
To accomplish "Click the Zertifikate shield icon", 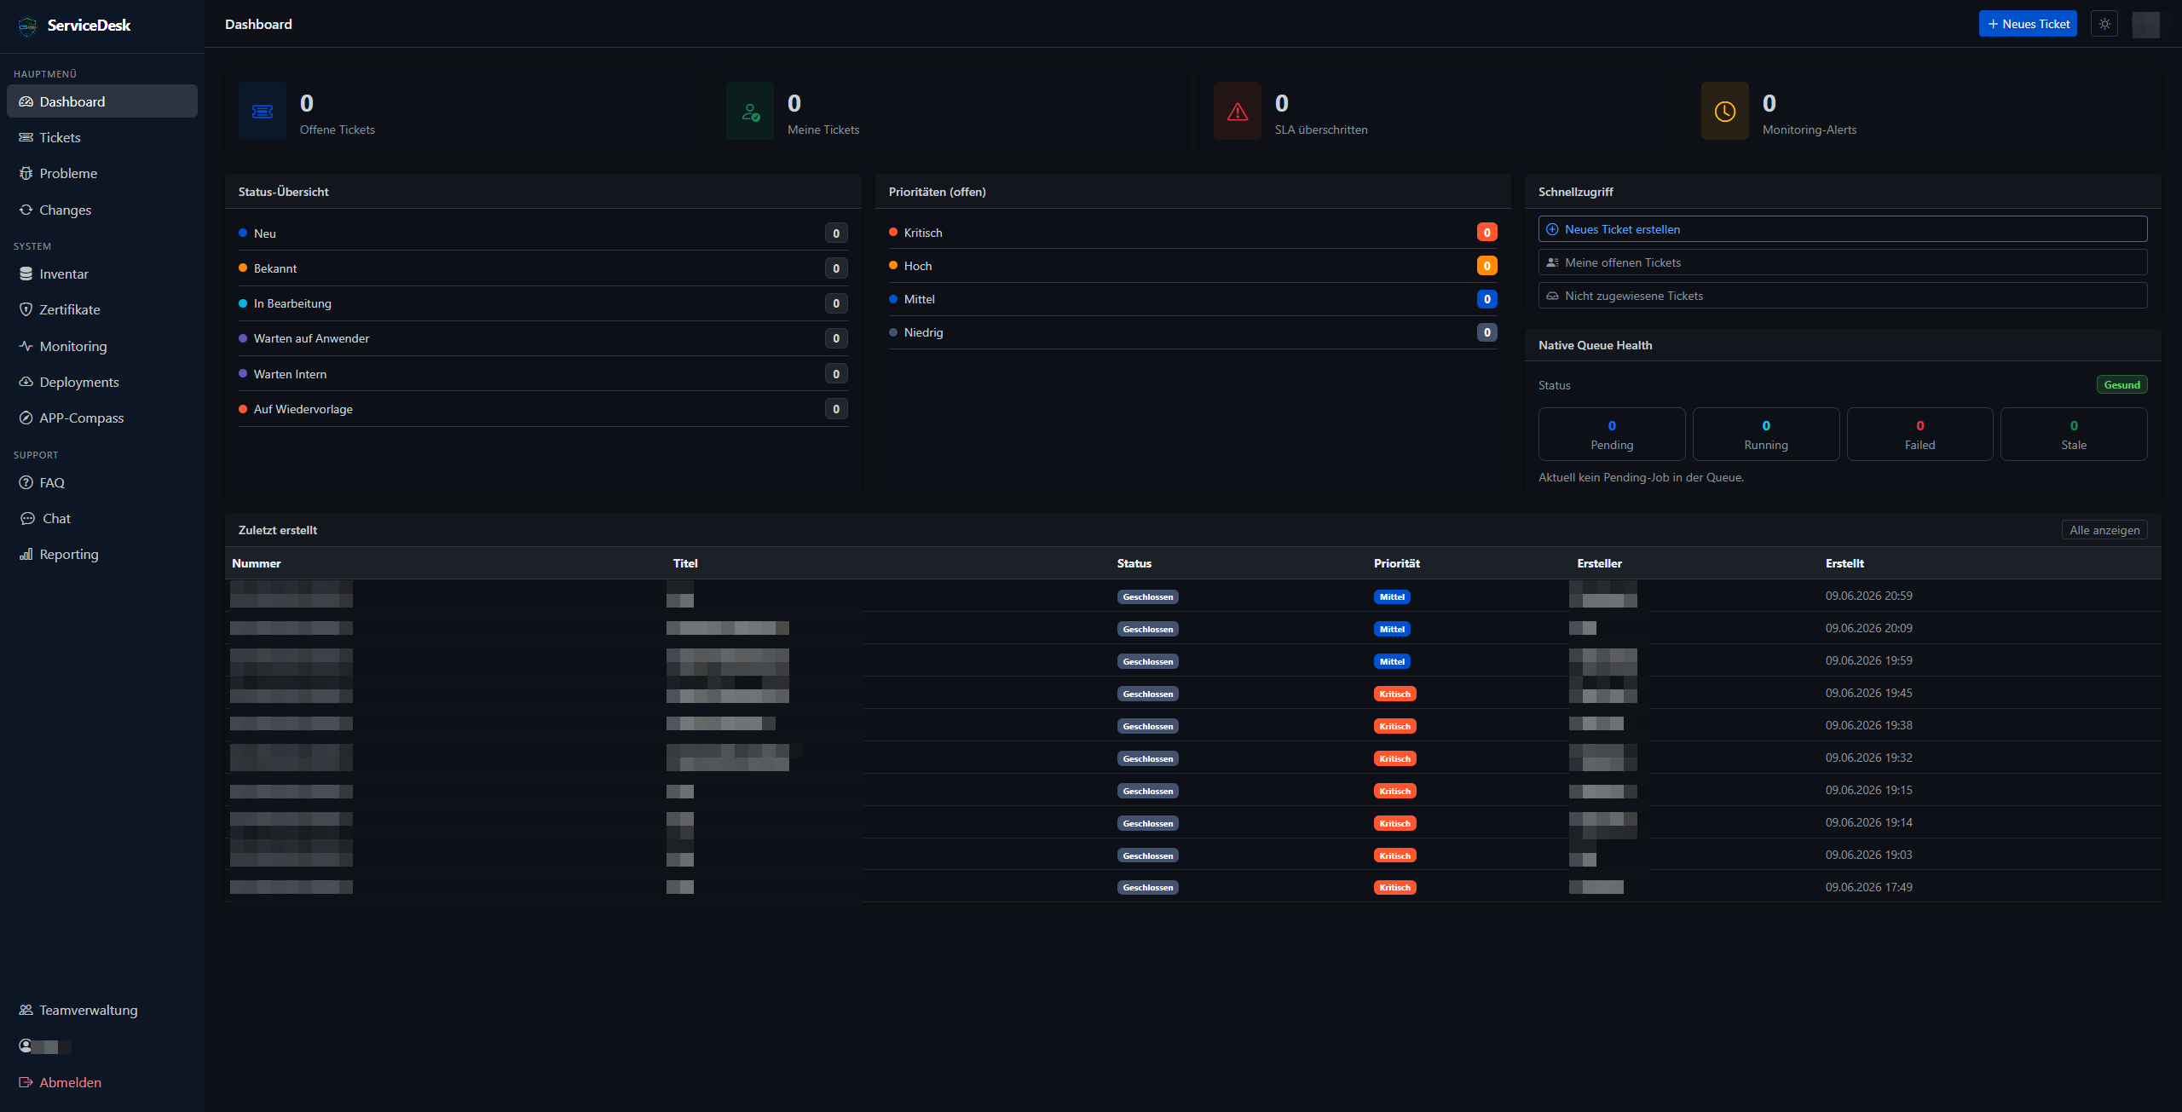I will tap(26, 309).
